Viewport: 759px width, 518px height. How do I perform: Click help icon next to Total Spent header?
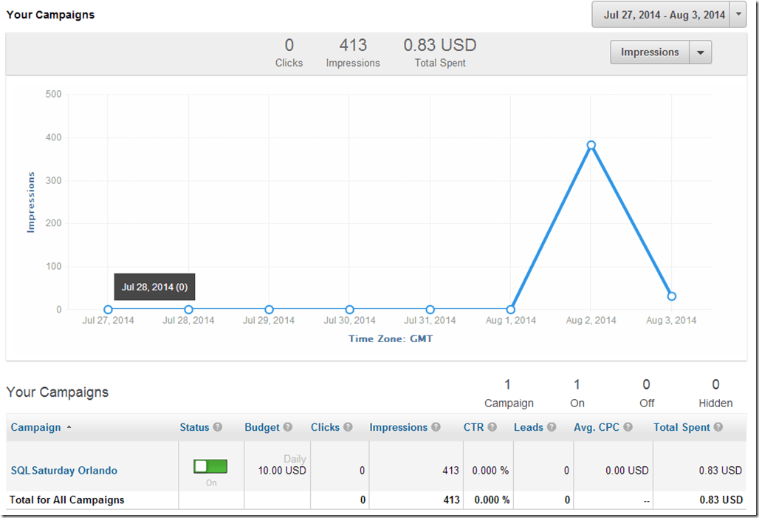tap(718, 428)
